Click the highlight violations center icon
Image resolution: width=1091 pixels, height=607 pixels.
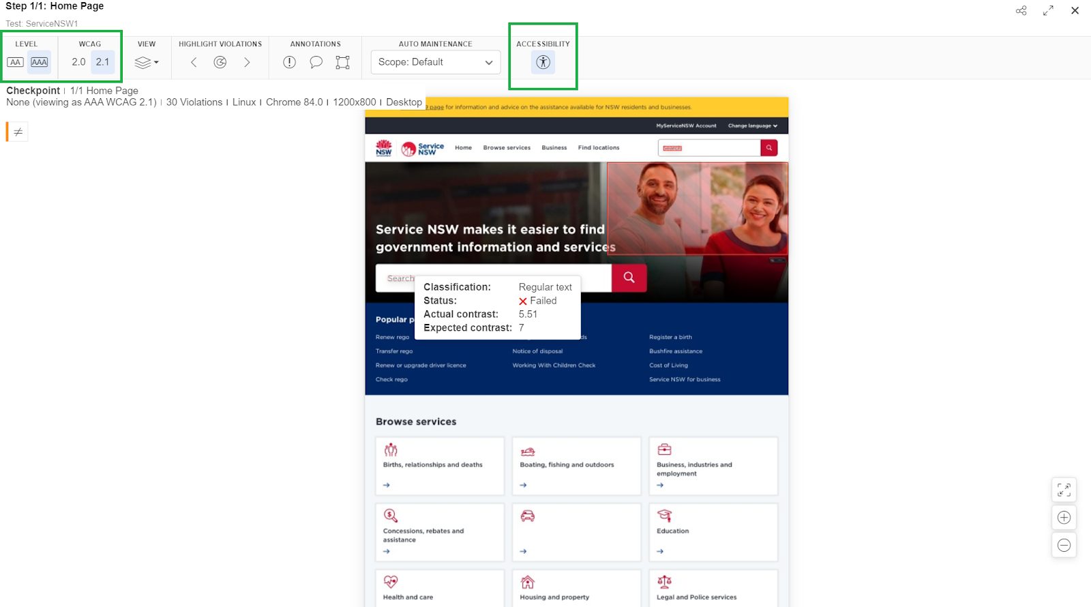pyautogui.click(x=220, y=63)
